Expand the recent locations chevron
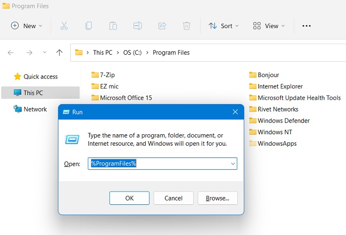The image size is (346, 235). point(44,52)
